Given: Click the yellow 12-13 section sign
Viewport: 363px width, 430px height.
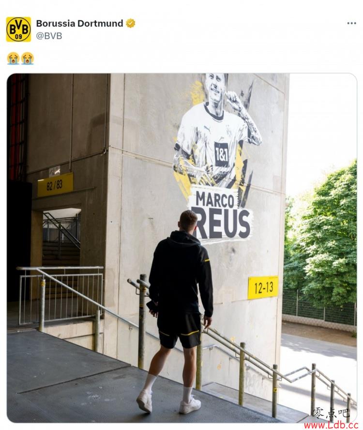Looking at the screenshot, I should click(x=263, y=287).
